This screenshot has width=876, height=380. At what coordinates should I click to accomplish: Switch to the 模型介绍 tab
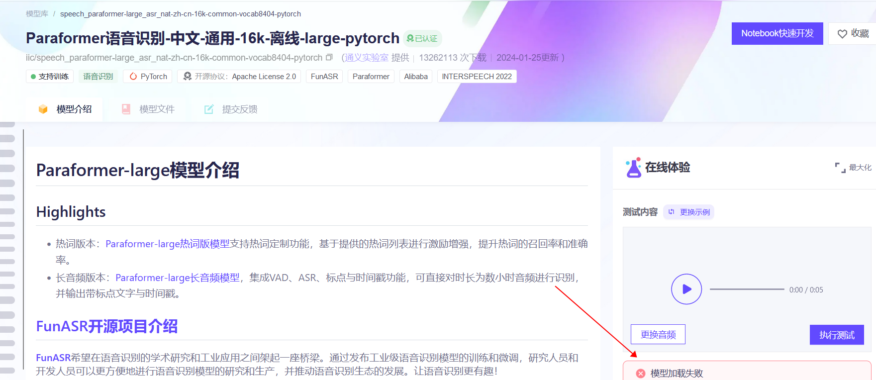[x=65, y=109]
